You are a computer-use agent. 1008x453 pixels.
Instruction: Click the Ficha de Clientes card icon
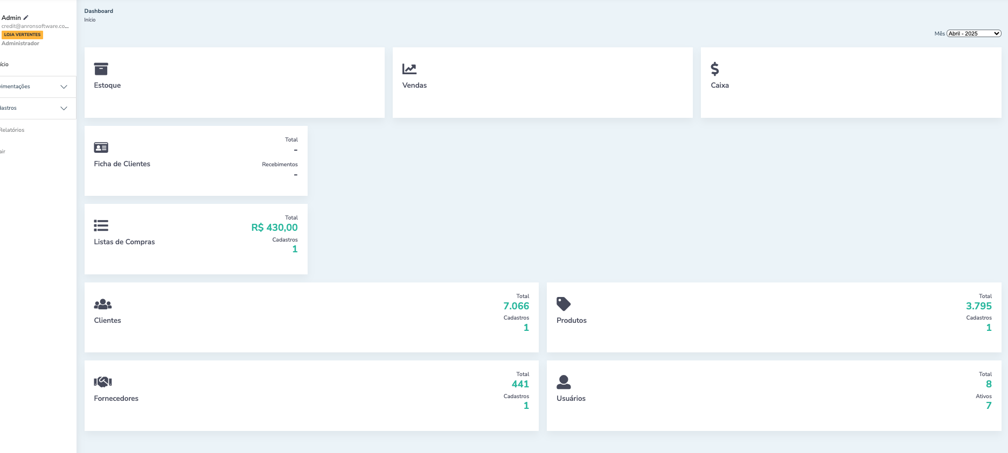coord(101,147)
